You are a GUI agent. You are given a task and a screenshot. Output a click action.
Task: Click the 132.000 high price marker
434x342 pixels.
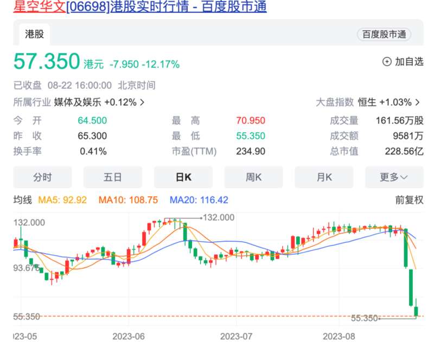pyautogui.click(x=218, y=217)
